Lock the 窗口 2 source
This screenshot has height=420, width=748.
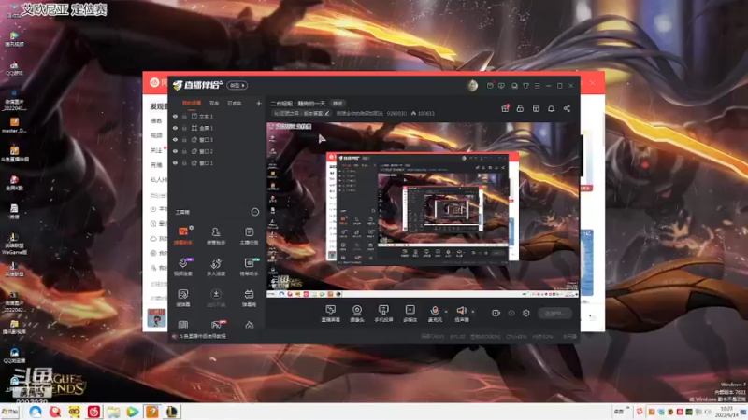click(x=184, y=151)
